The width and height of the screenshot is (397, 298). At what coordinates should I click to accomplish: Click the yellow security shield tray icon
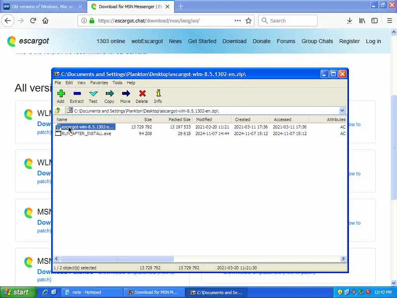[340, 292]
